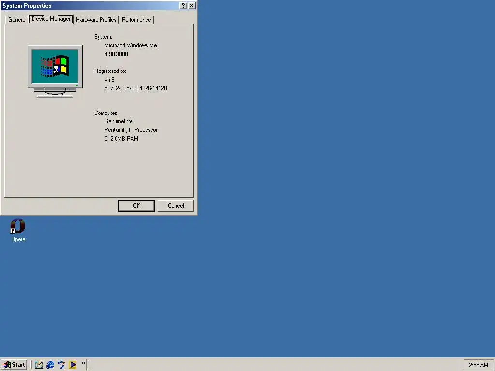Launch Internet Explorer from quick launch
The image size is (495, 371).
[50, 365]
